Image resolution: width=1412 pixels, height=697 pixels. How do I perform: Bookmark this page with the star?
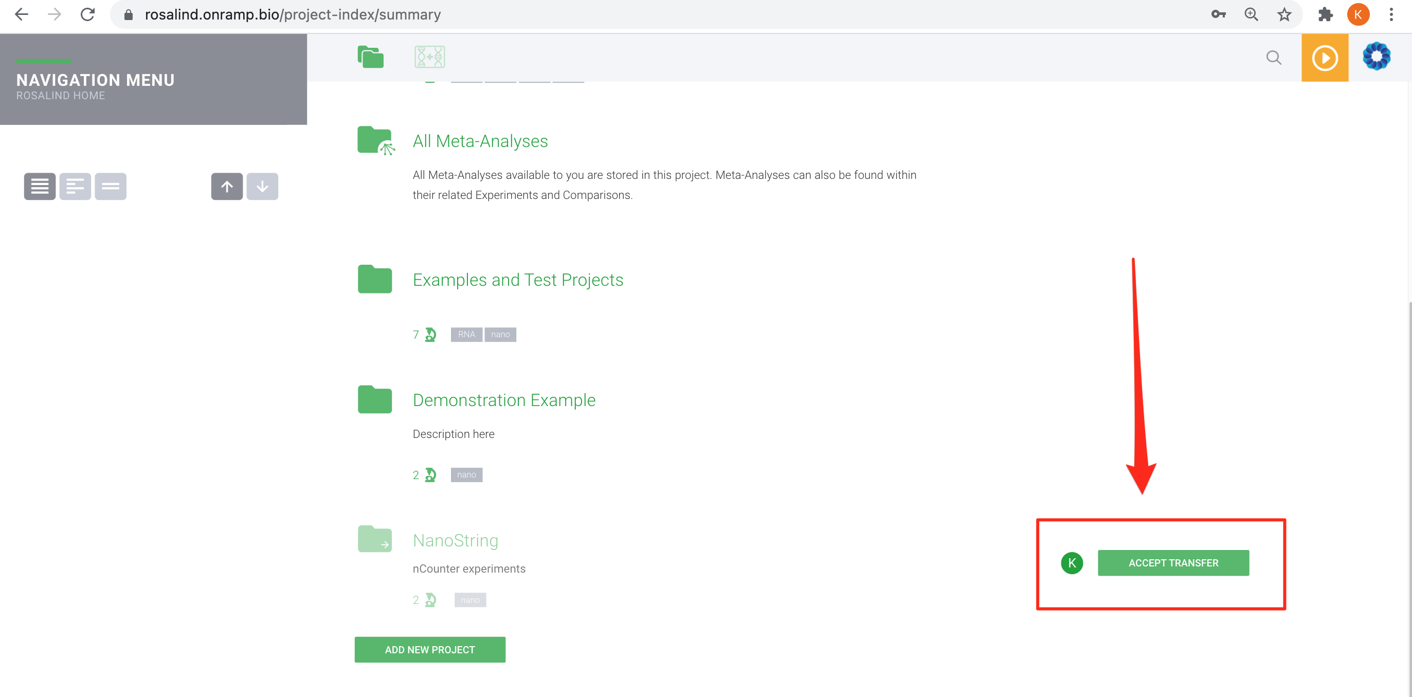[1284, 15]
